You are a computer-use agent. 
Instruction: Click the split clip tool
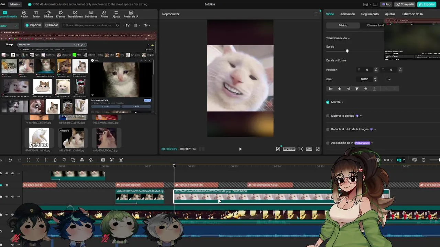pyautogui.click(x=28, y=160)
